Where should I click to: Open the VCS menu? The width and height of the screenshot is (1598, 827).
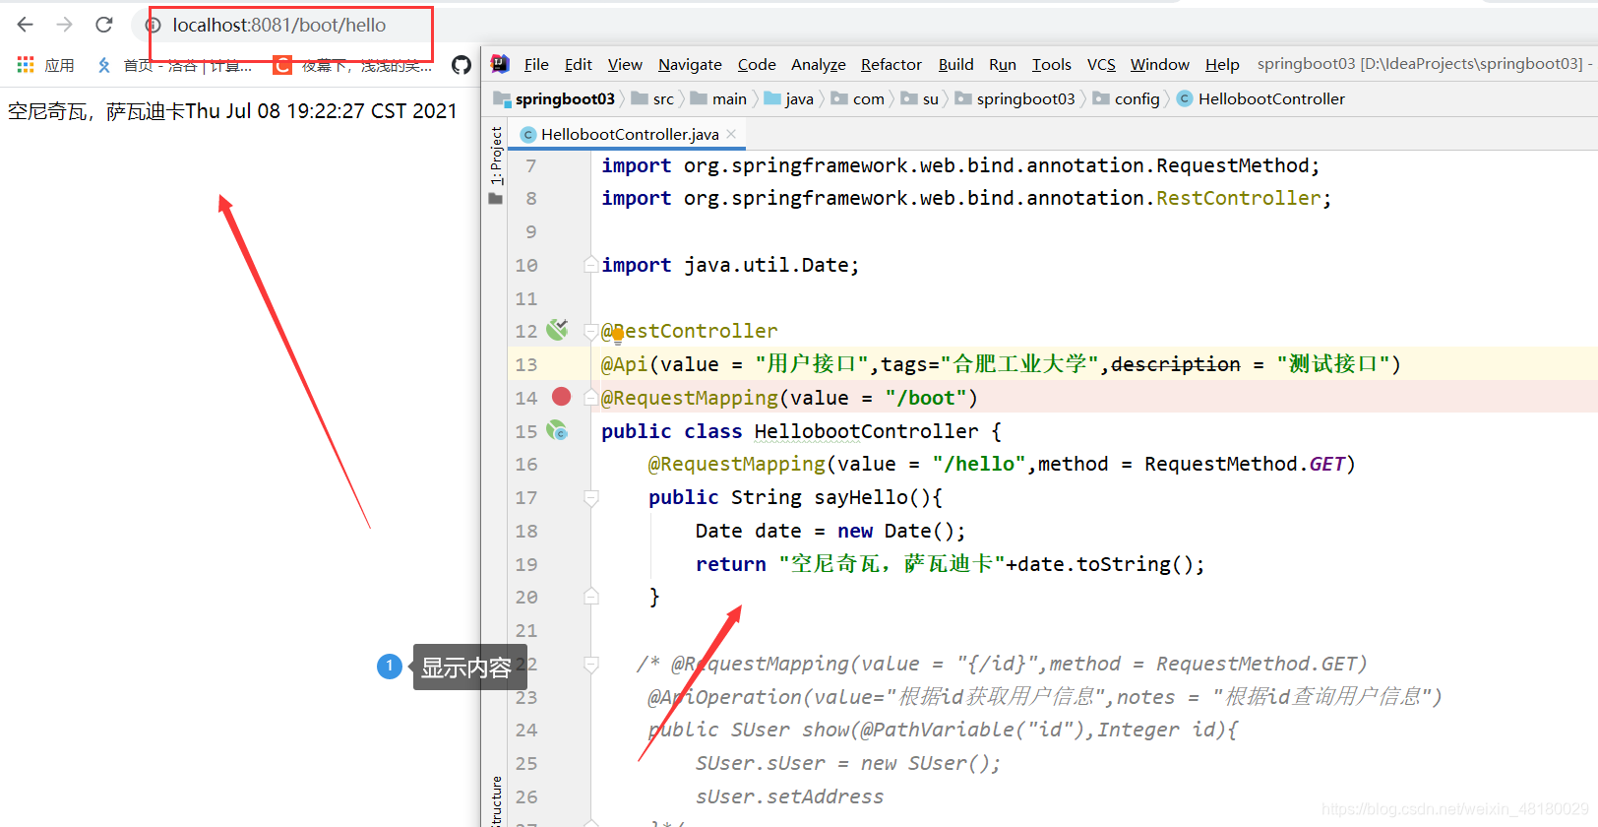[x=1101, y=64]
